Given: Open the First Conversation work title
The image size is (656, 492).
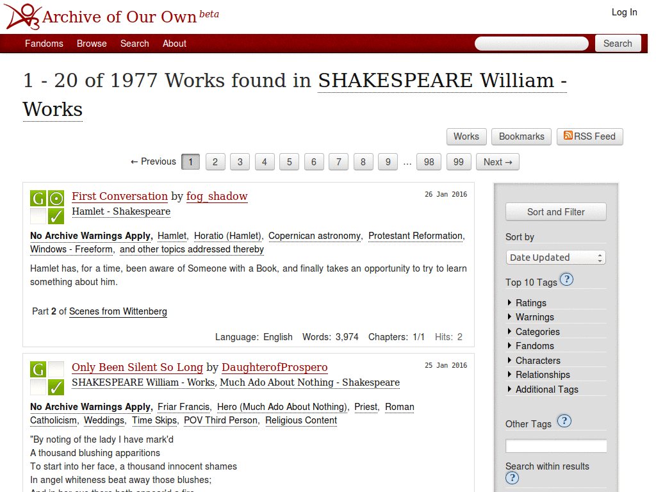Looking at the screenshot, I should point(120,196).
